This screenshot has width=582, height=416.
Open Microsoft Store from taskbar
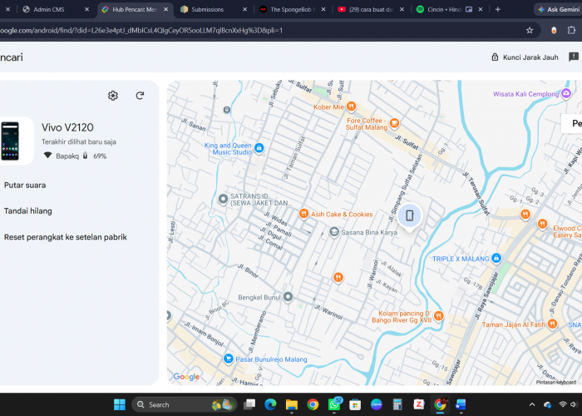(355, 404)
